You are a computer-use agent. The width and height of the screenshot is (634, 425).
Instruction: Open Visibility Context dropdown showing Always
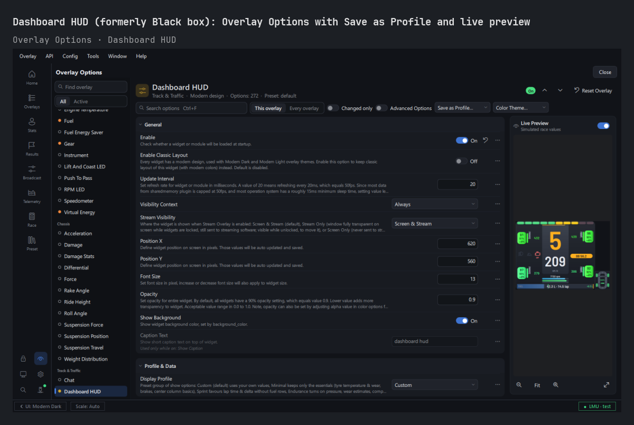[434, 204]
